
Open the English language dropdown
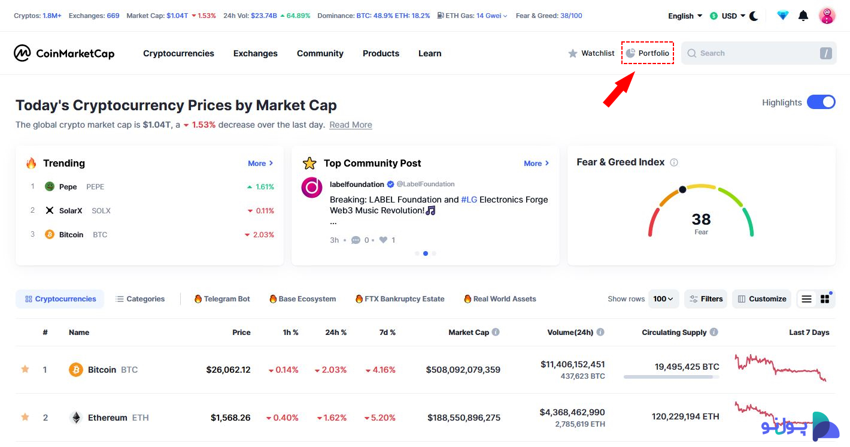[685, 16]
